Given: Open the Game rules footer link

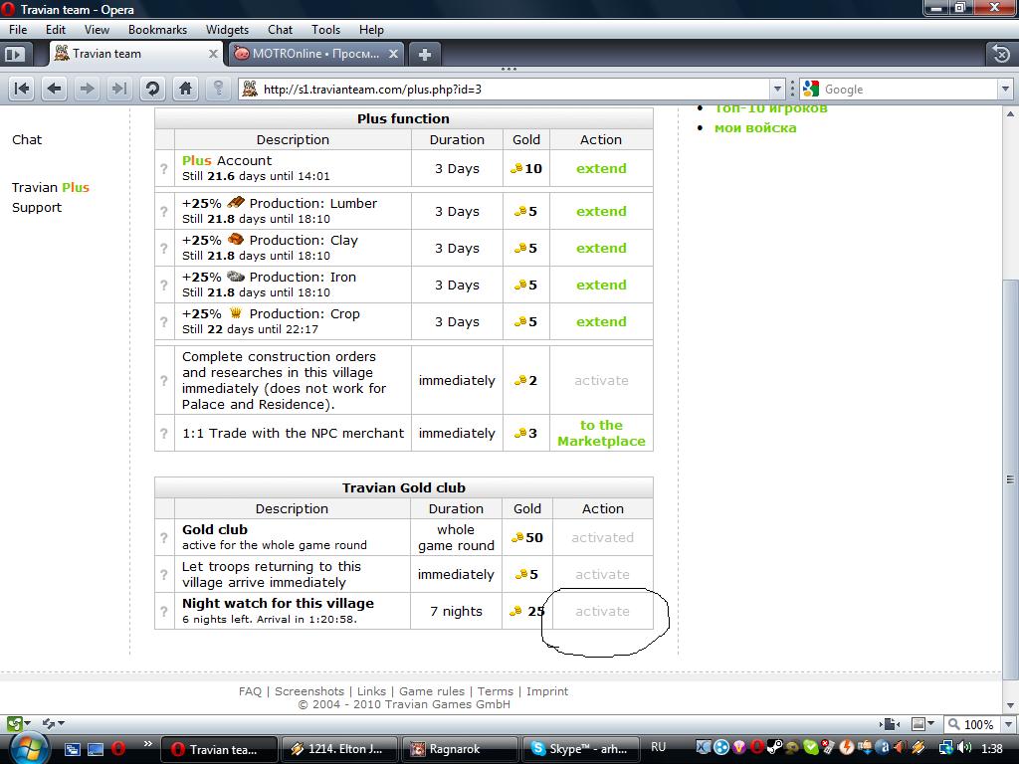Looking at the screenshot, I should pyautogui.click(x=432, y=692).
